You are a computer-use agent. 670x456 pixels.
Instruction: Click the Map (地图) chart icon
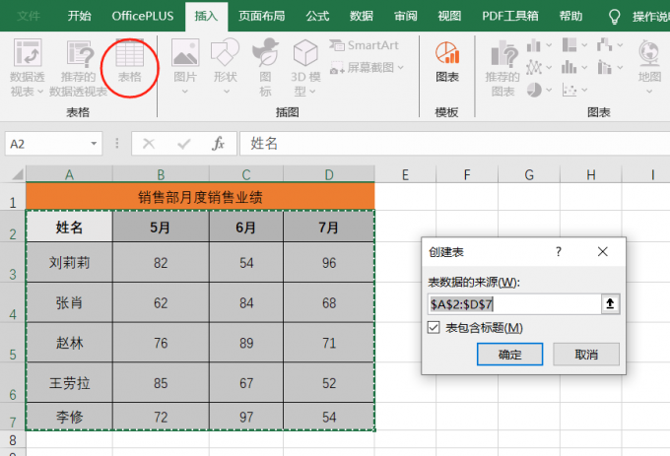coord(649,53)
